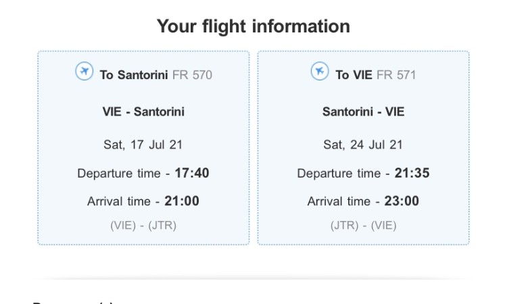Click the '(VIE) - (JTR)' airport codes
The width and height of the screenshot is (507, 304).
click(143, 226)
